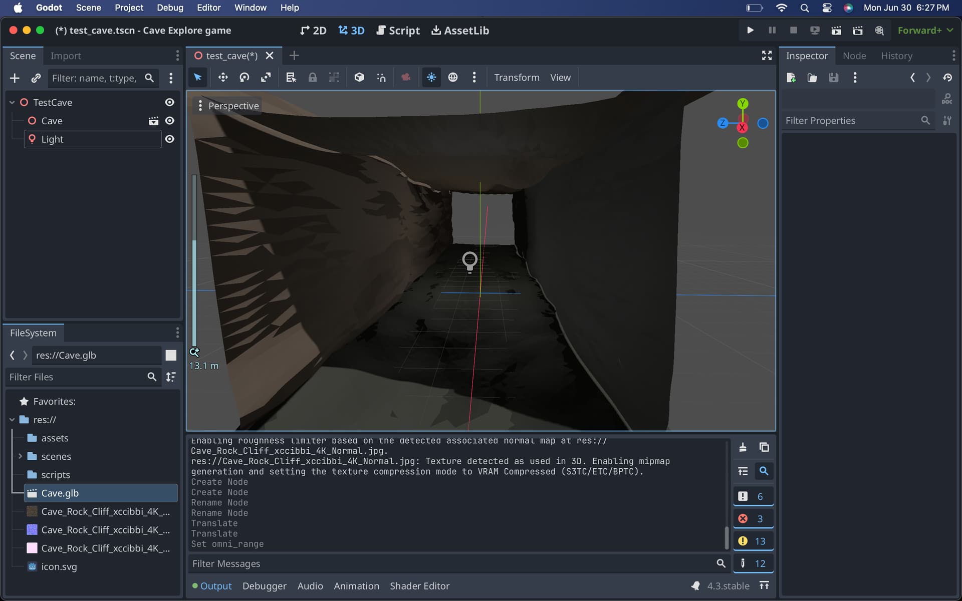Toggle use local space cube icon

pos(359,77)
